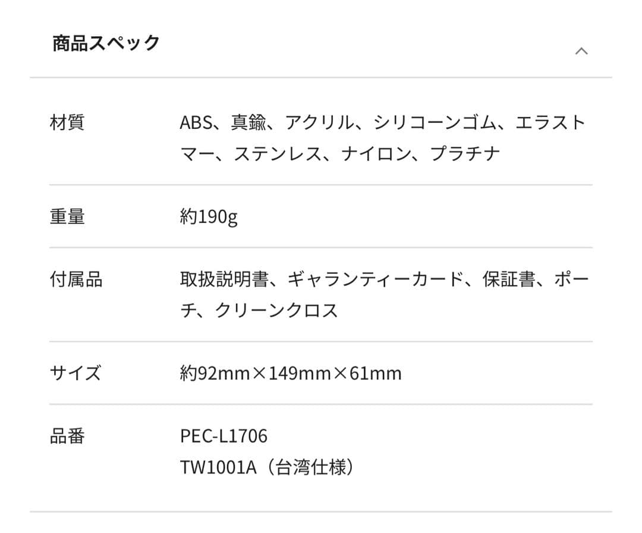642x533 pixels.
Task: Select the PEC-L1706 model number
Action: coord(223,436)
